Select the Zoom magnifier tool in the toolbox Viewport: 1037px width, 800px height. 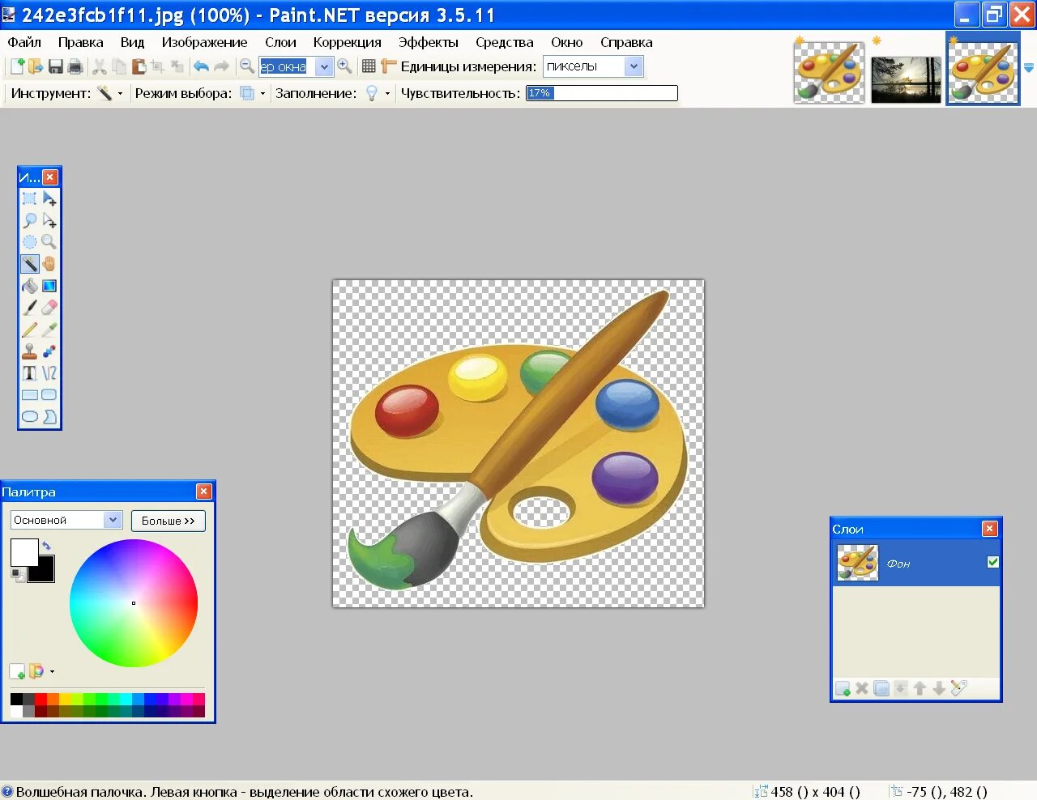click(x=49, y=241)
